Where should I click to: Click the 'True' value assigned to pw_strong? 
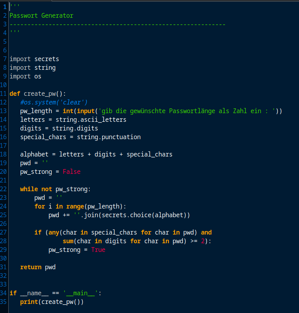[98, 250]
